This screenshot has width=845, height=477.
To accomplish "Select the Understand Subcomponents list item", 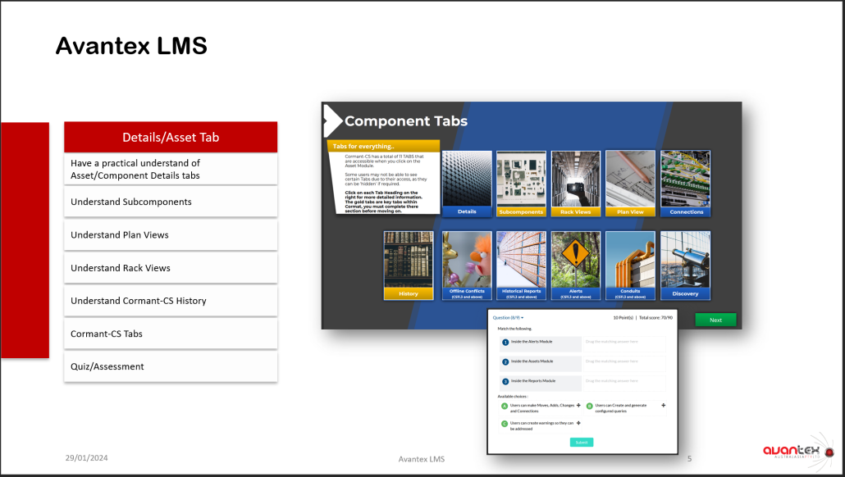I will 171,202.
